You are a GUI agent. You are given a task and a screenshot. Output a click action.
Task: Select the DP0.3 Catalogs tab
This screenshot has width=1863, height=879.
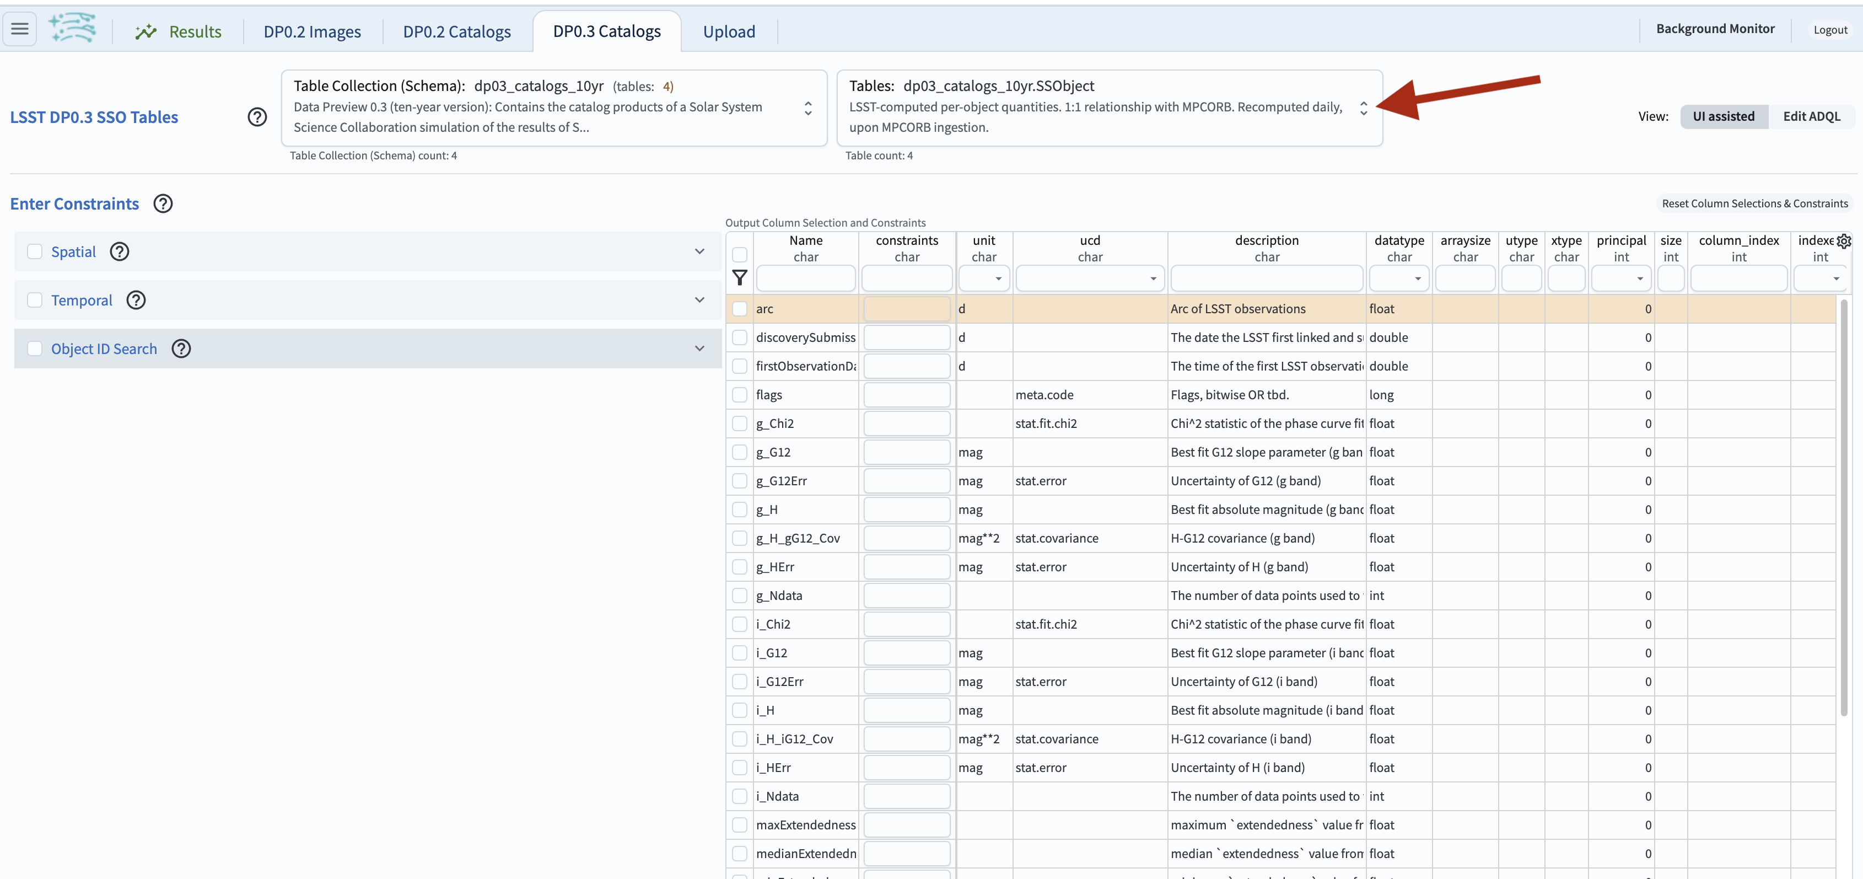click(606, 31)
